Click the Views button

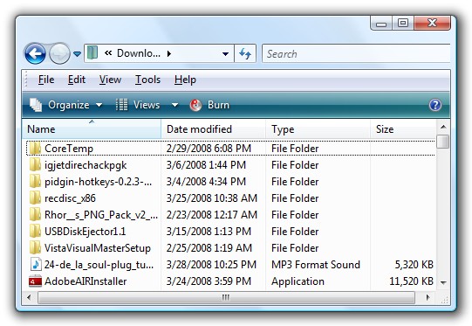pyautogui.click(x=138, y=105)
